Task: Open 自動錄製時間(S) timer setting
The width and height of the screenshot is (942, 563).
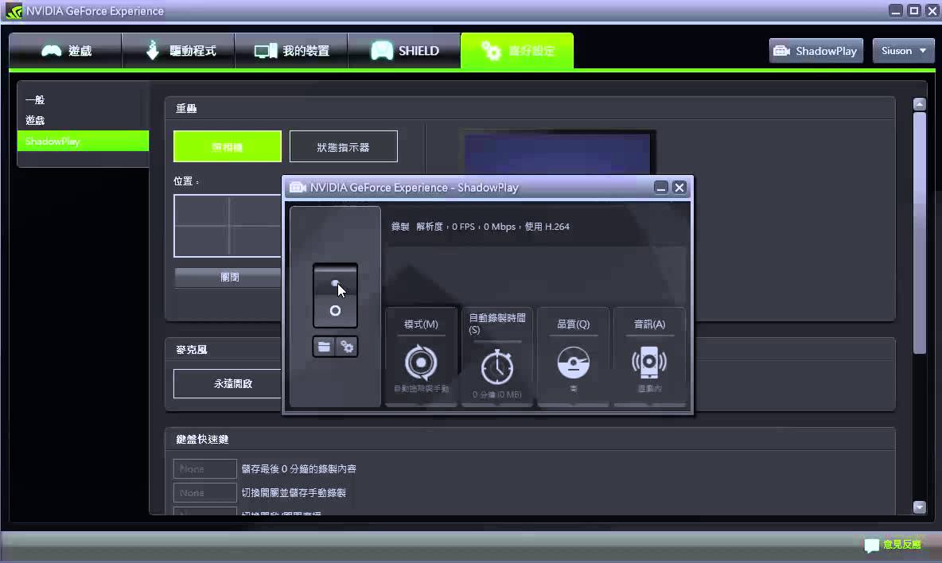Action: coord(496,357)
